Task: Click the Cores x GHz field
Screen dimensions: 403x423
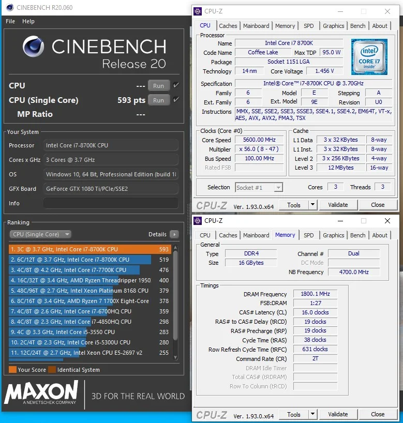Action: click(x=111, y=160)
